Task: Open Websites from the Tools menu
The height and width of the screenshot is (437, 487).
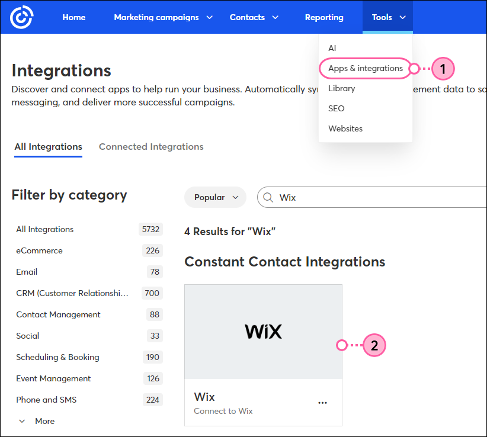Action: [345, 128]
